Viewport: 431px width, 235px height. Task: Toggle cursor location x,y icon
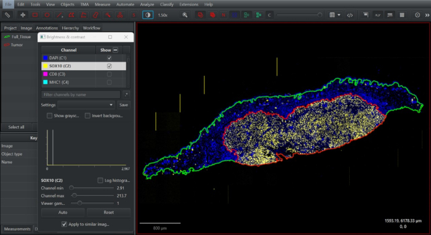coord(377,15)
